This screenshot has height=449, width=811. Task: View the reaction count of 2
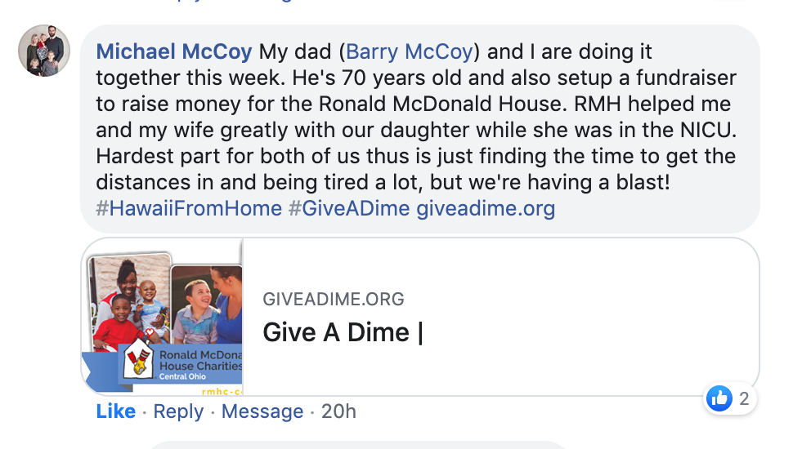(744, 398)
